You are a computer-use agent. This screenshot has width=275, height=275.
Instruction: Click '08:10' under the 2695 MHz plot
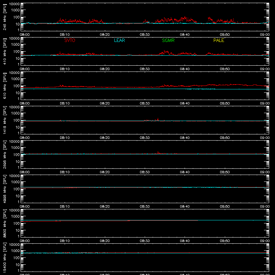(65, 172)
